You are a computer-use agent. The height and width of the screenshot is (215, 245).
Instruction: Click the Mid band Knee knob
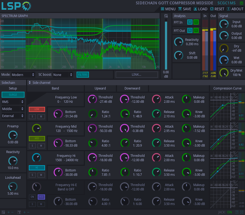(x=187, y=143)
